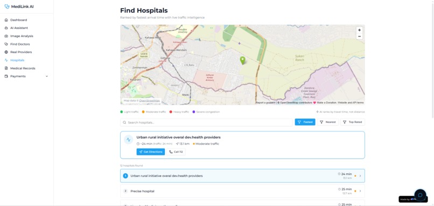Open the OpenStreetMap link in map data
Image resolution: width=434 pixels, height=206 pixels.
click(x=150, y=101)
